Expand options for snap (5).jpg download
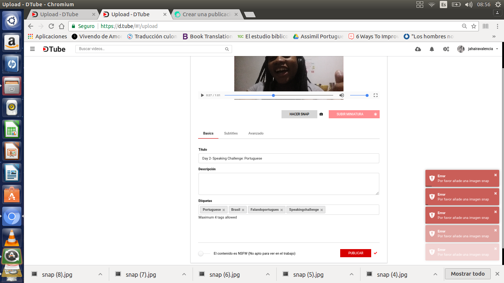This screenshot has width=504, height=283. (x=351, y=275)
